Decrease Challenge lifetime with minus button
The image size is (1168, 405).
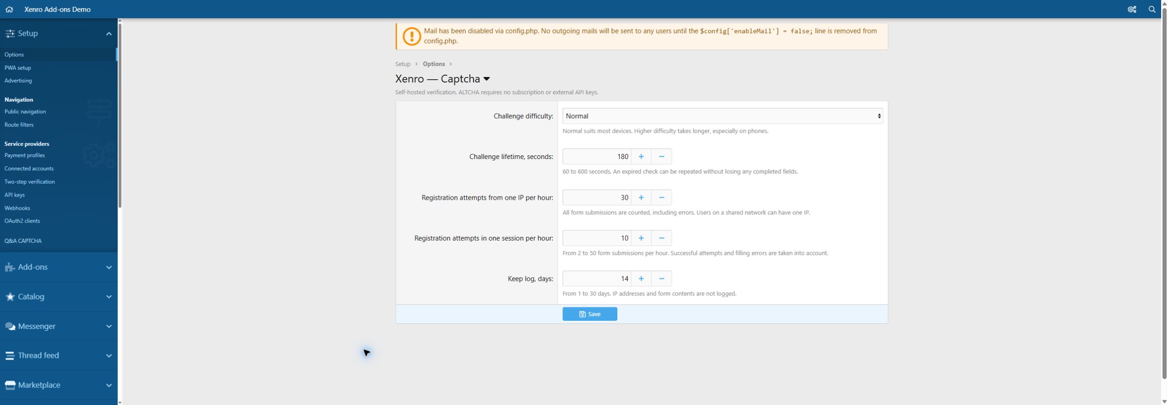(x=661, y=157)
